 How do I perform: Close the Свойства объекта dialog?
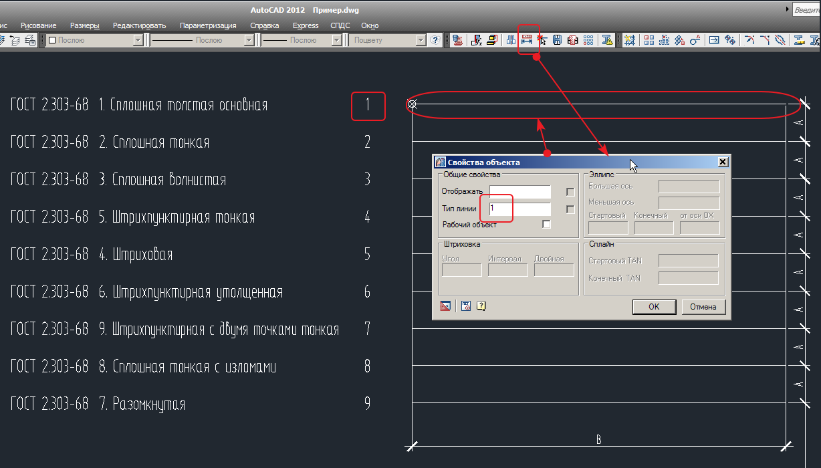pyautogui.click(x=722, y=162)
